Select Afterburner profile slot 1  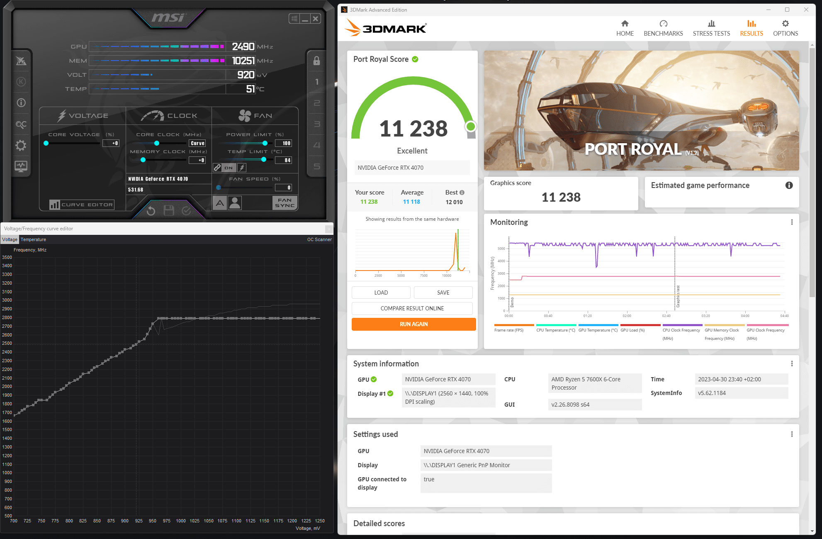(x=316, y=82)
